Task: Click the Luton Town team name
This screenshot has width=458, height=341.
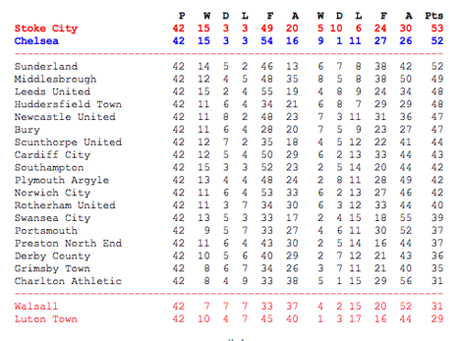Action: point(46,319)
